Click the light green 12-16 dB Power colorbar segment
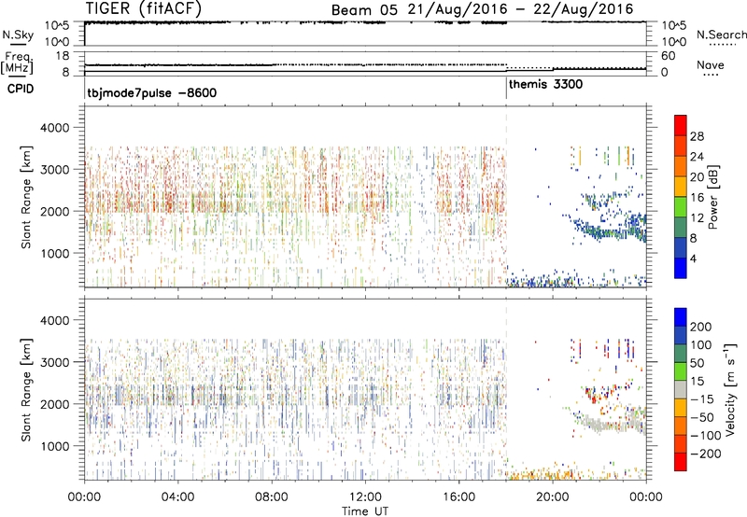 tap(681, 207)
